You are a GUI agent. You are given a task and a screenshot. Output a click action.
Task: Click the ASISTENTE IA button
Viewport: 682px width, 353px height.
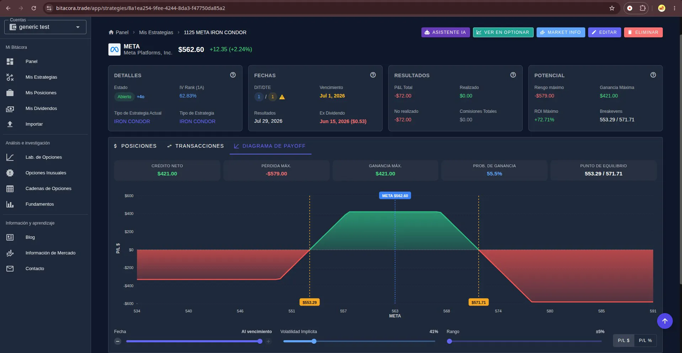[x=446, y=32]
